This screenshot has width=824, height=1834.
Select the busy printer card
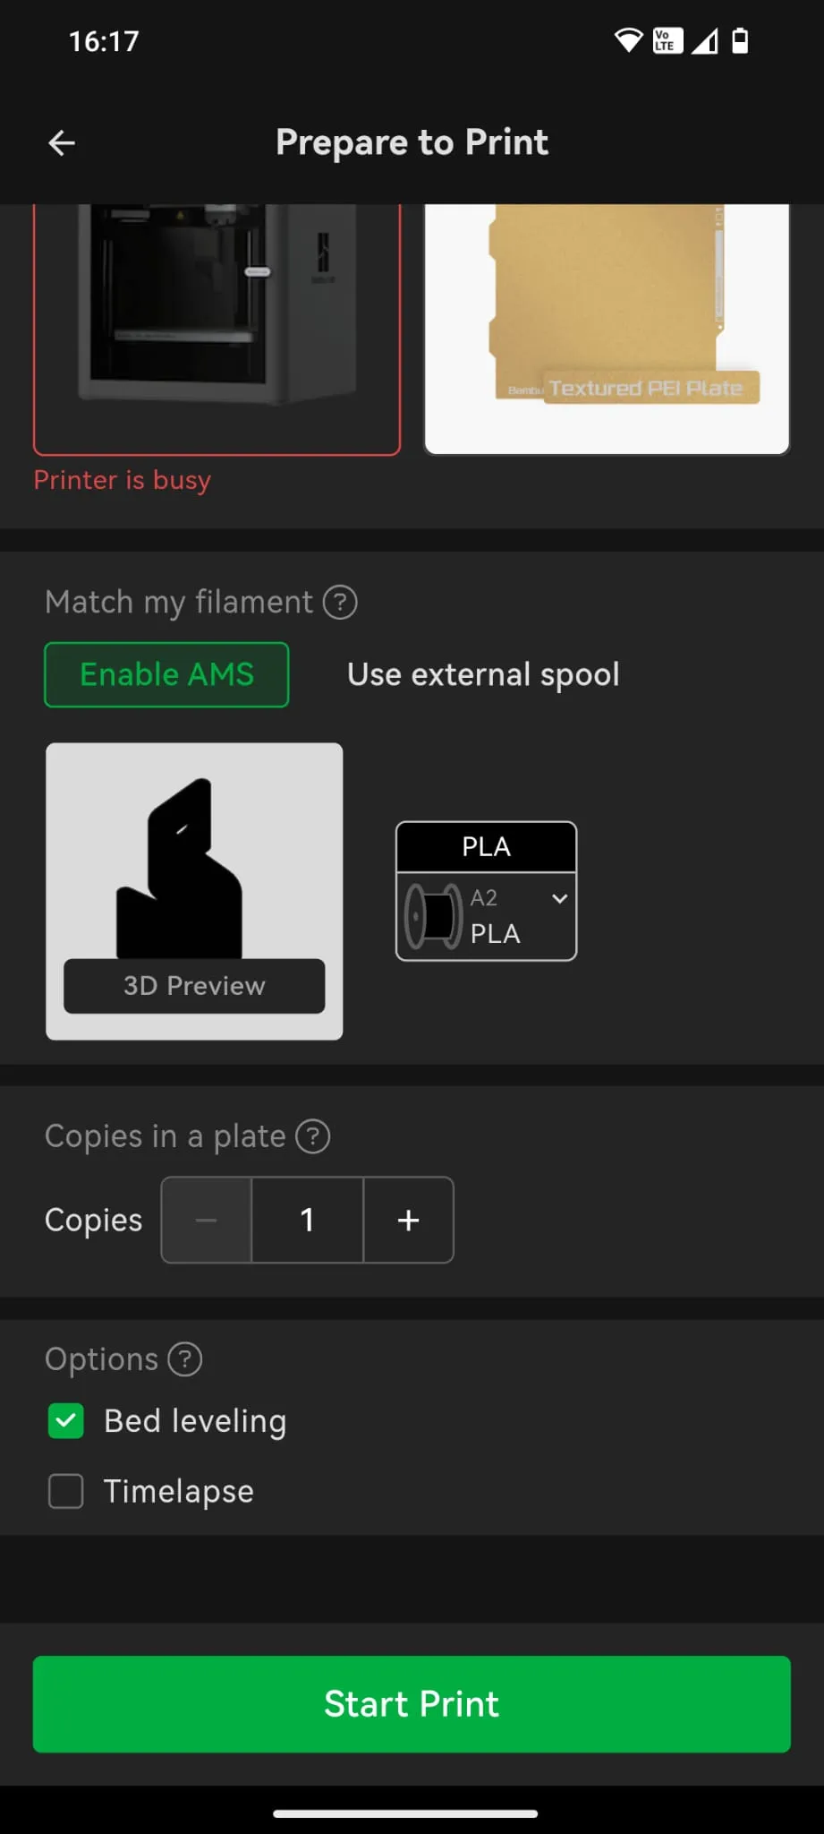coord(217,329)
